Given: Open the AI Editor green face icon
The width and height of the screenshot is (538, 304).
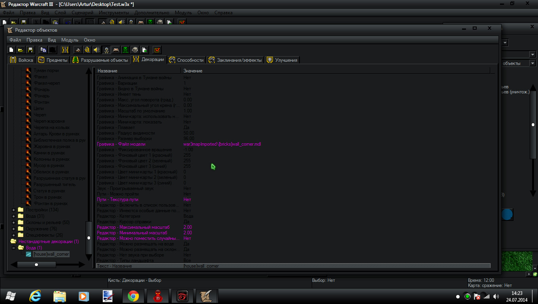Looking at the screenshot, I should point(125,50).
